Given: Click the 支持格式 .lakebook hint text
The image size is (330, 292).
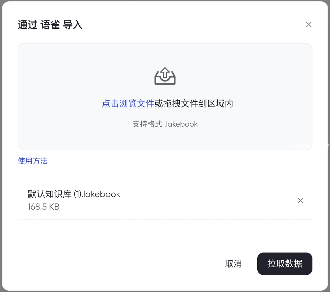Looking at the screenshot, I should click(165, 124).
